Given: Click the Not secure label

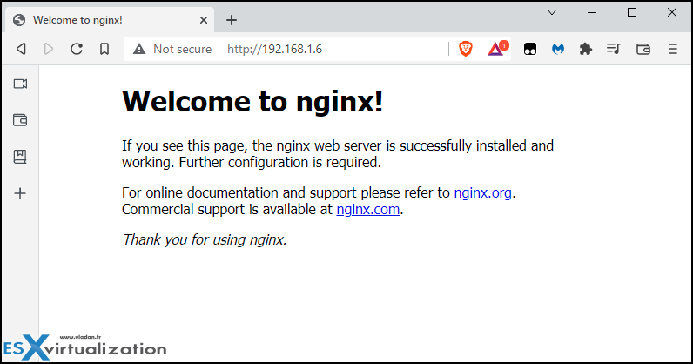Looking at the screenshot, I should (x=182, y=49).
